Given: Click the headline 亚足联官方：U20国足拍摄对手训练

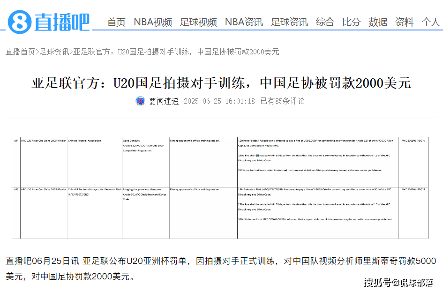Looking at the screenshot, I should pyautogui.click(x=221, y=83).
